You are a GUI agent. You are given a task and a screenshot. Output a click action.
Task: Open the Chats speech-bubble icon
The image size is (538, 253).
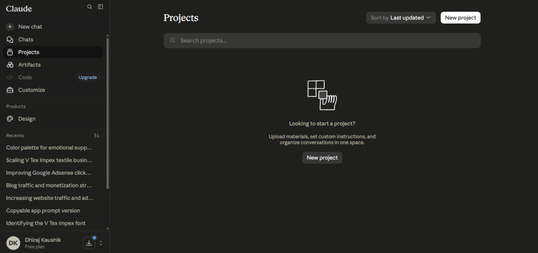[x=10, y=39]
